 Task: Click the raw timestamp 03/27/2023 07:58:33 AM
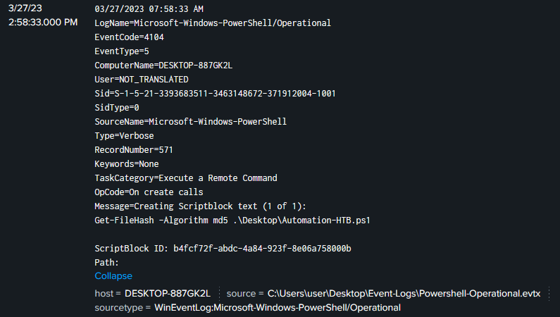149,9
